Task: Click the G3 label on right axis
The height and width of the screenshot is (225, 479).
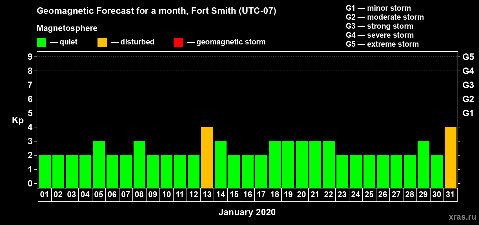Action: coord(468,85)
